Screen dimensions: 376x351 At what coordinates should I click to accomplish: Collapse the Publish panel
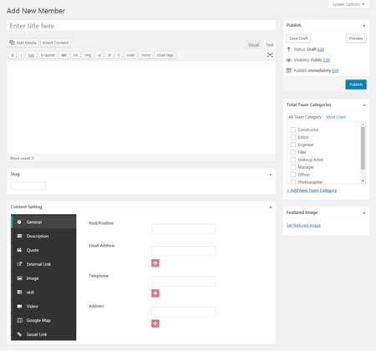click(x=364, y=26)
